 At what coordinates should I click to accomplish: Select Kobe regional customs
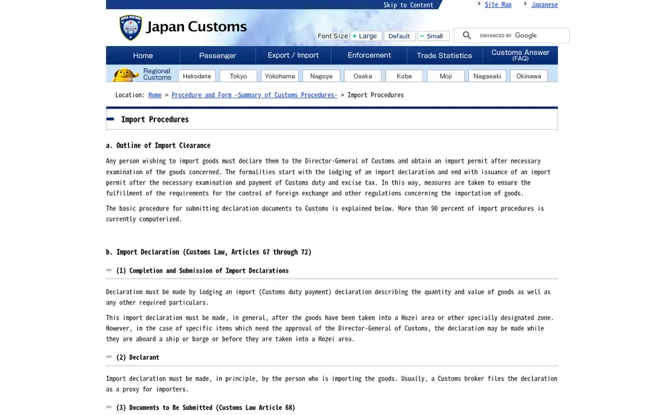pyautogui.click(x=404, y=76)
